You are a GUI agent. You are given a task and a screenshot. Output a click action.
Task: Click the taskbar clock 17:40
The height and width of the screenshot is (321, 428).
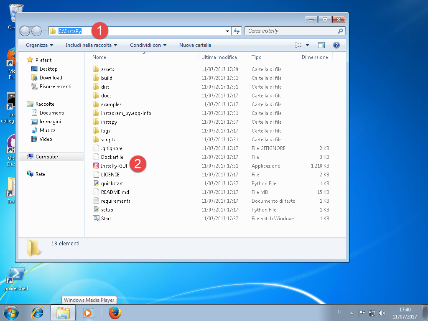click(x=405, y=313)
